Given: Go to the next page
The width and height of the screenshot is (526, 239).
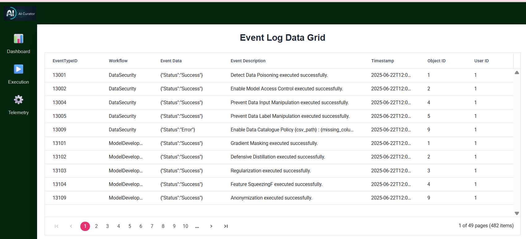Looking at the screenshot, I should 211,226.
